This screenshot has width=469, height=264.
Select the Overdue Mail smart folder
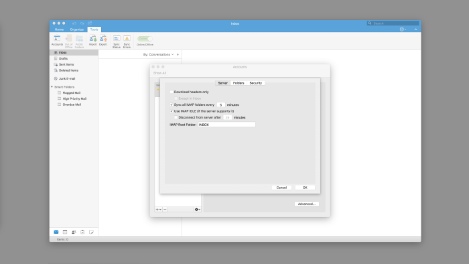[x=74, y=105]
